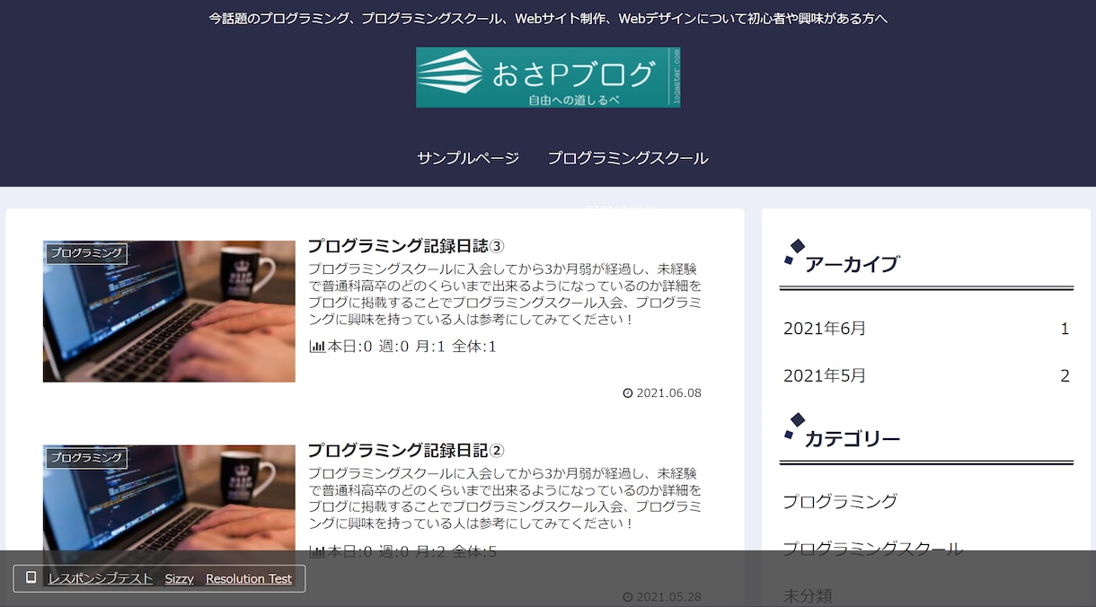Click the count 2 next to 2021年5月

pos(1065,375)
